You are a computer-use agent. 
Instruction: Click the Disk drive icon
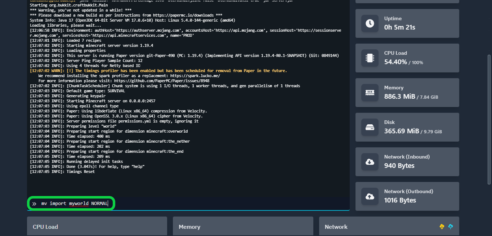tap(370, 127)
